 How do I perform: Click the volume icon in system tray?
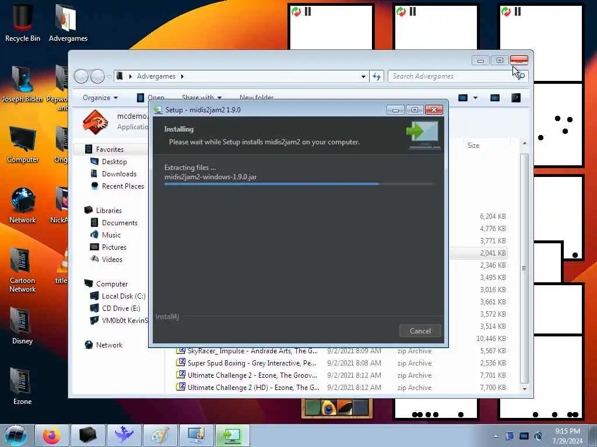[538, 436]
